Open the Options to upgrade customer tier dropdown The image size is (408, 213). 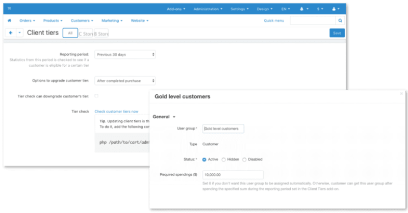point(125,81)
